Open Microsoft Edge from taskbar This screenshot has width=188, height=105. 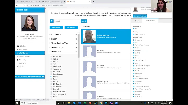[x=106, y=103]
